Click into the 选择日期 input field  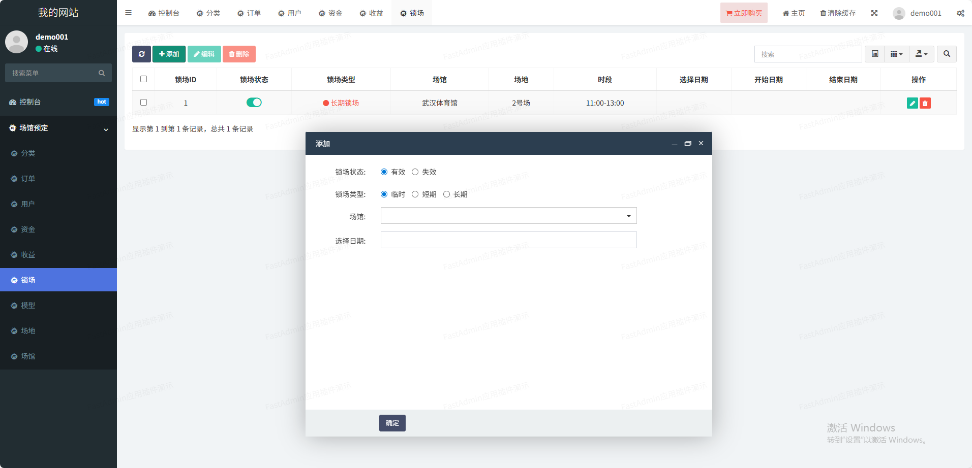pos(508,240)
